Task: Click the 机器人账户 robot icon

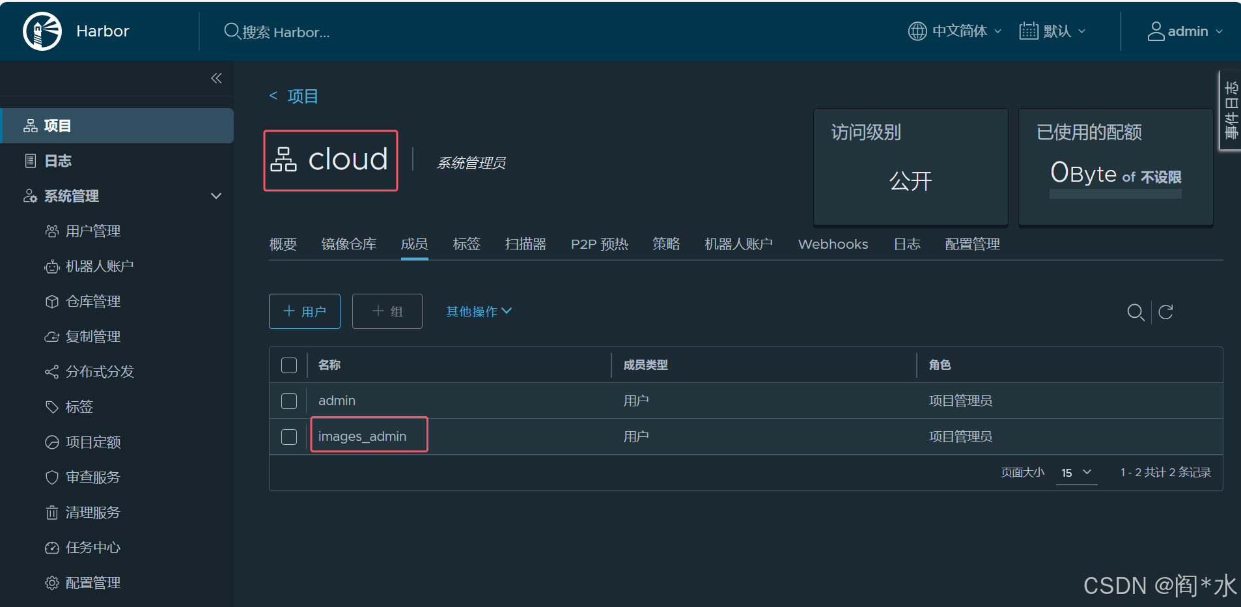Action: point(52,266)
